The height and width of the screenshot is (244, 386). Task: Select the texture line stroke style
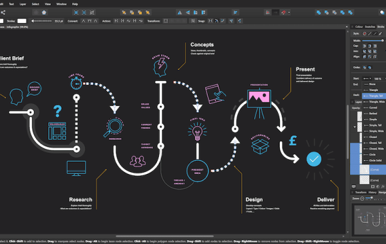click(x=380, y=33)
